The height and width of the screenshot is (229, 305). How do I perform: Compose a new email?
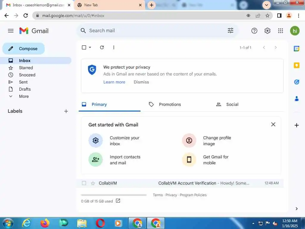coord(24,49)
